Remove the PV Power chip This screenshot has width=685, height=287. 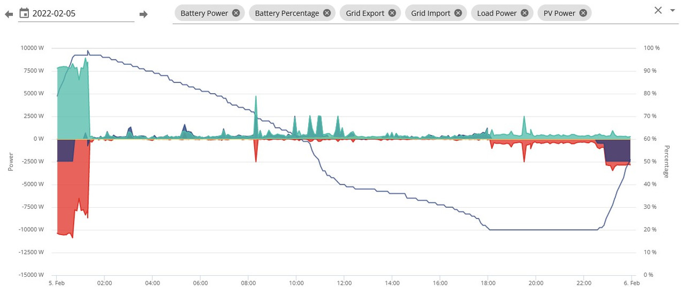tap(583, 13)
